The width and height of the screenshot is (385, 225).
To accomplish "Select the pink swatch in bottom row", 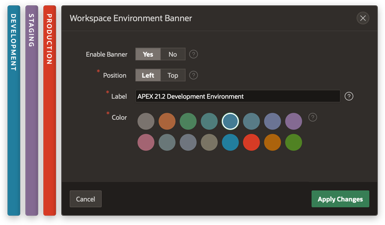I will pos(146,142).
